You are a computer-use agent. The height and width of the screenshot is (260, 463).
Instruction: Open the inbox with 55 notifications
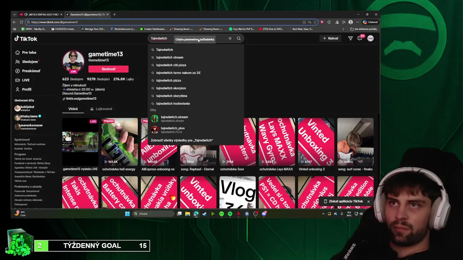coord(360,38)
